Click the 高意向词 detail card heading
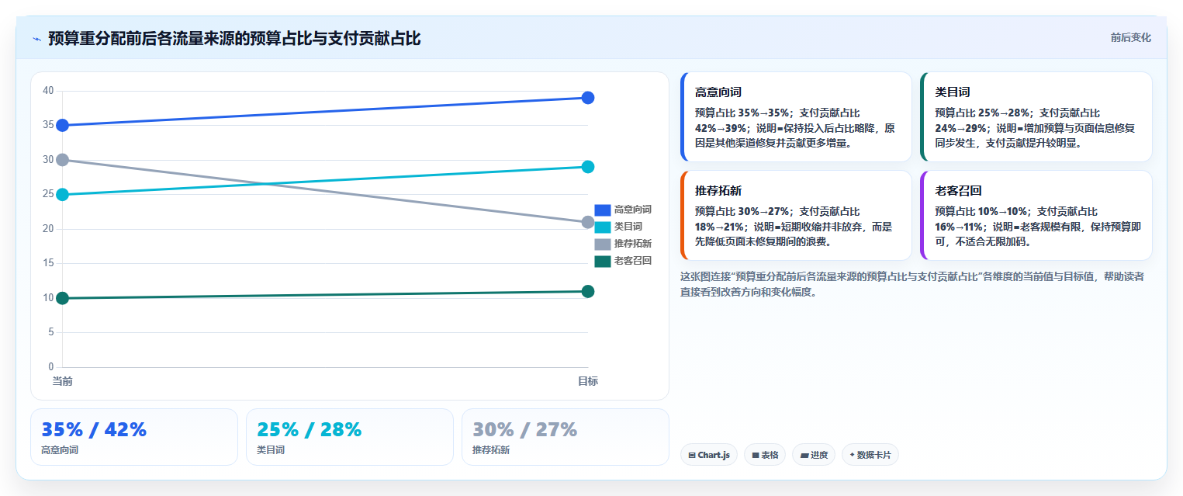The width and height of the screenshot is (1183, 496). (718, 92)
